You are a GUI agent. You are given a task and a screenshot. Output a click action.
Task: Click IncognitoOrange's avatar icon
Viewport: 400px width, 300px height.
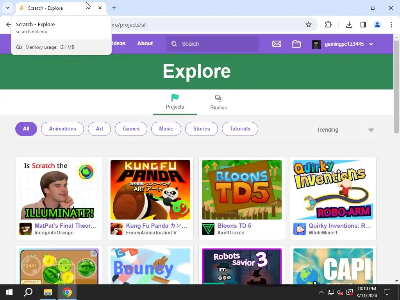point(25,229)
